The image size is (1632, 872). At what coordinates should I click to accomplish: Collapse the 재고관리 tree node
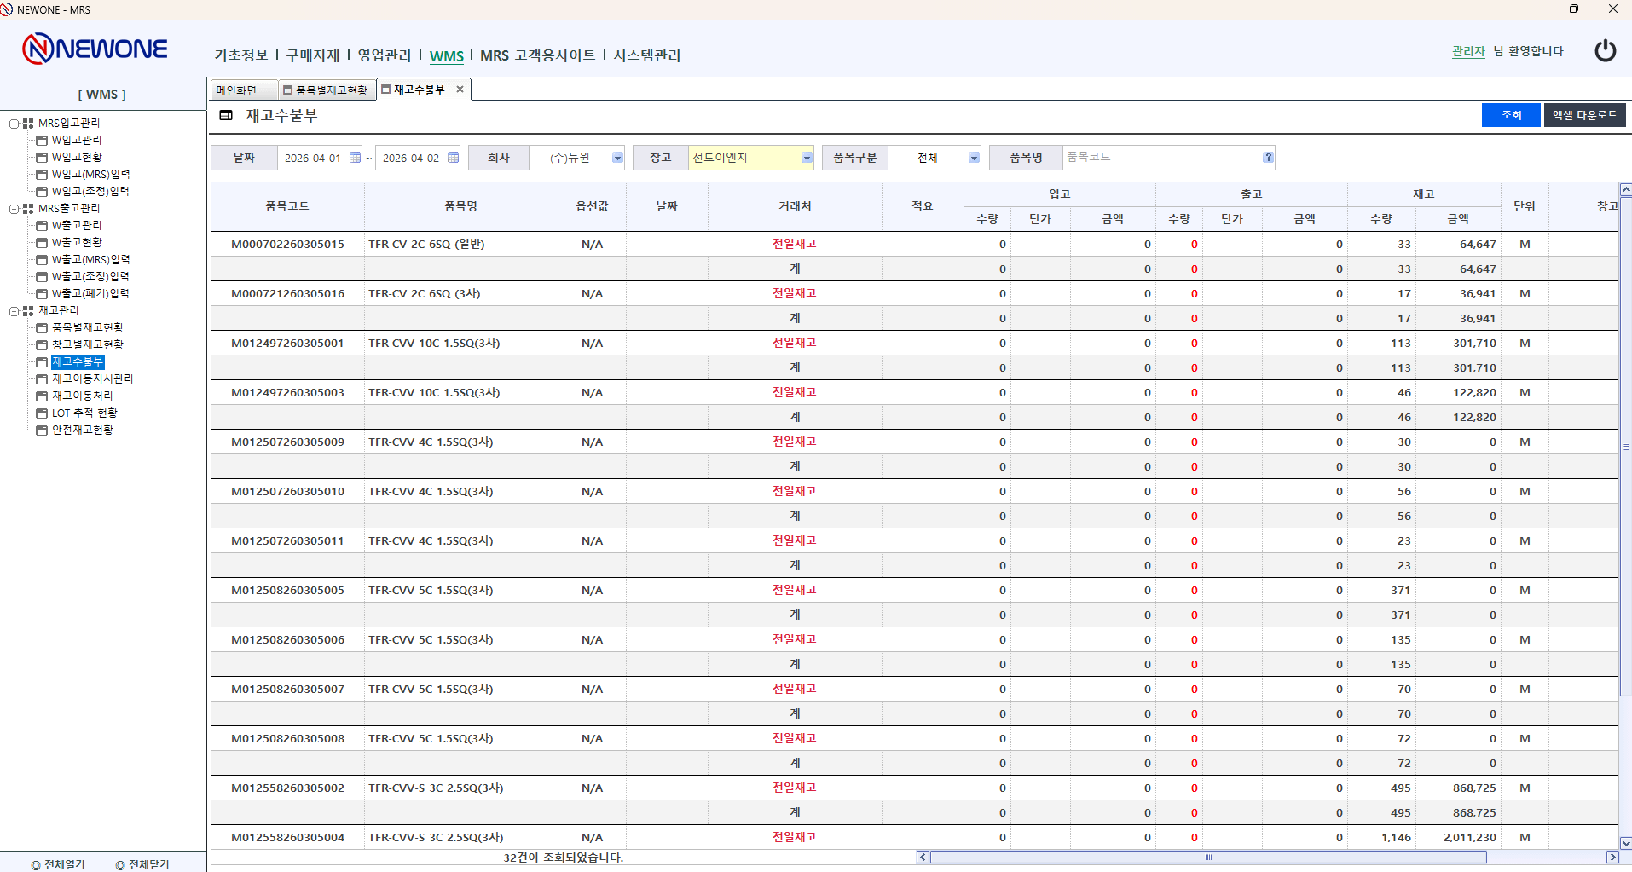(x=14, y=311)
